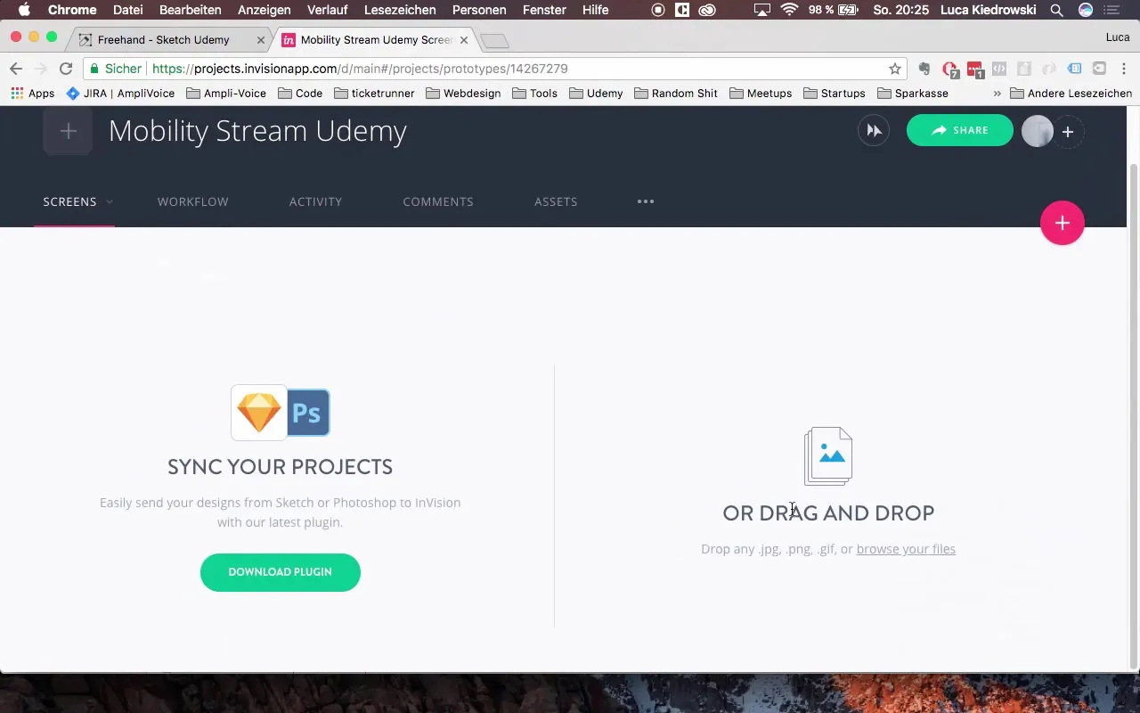Open Chrome's three-dot menu
The height and width of the screenshot is (713, 1140).
(x=1124, y=69)
